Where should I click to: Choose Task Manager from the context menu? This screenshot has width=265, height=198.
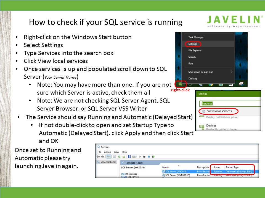pyautogui.click(x=196, y=37)
